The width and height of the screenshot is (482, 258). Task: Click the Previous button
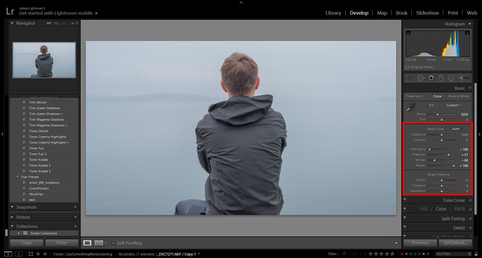420,243
